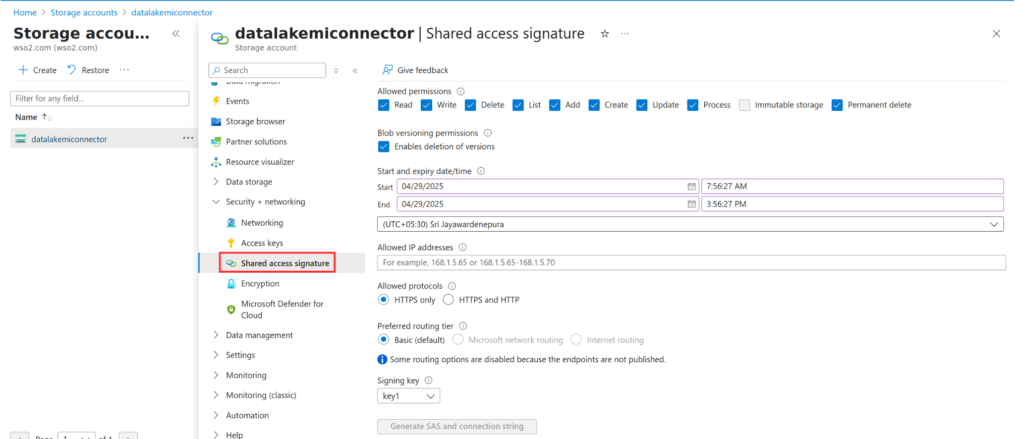The width and height of the screenshot is (1015, 439).
Task: Enable the Immutable storage checkbox
Action: click(x=744, y=105)
